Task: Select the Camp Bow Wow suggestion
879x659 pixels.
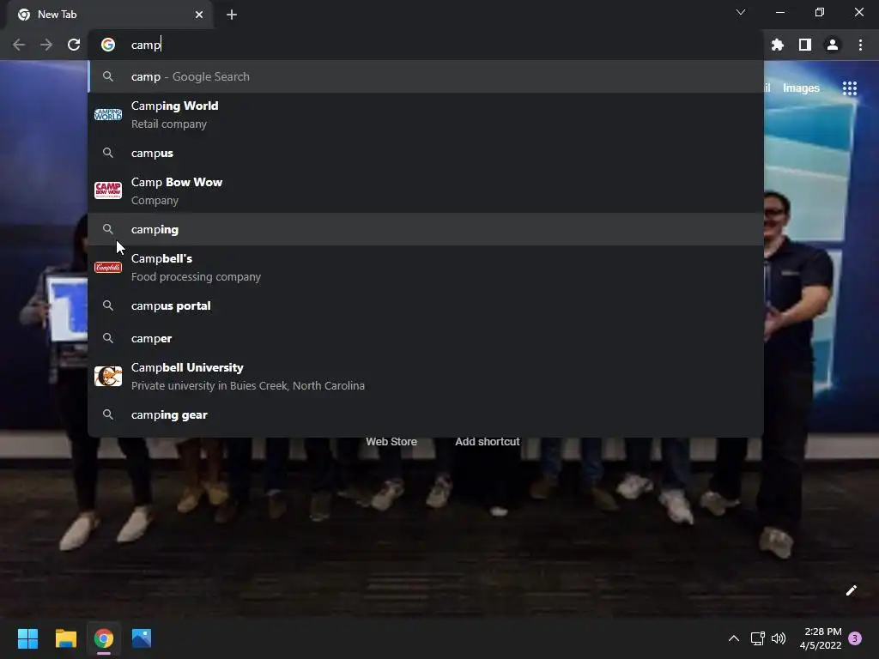Action: coord(426,191)
